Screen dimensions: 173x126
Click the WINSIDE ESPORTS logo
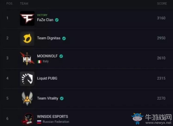27,119
